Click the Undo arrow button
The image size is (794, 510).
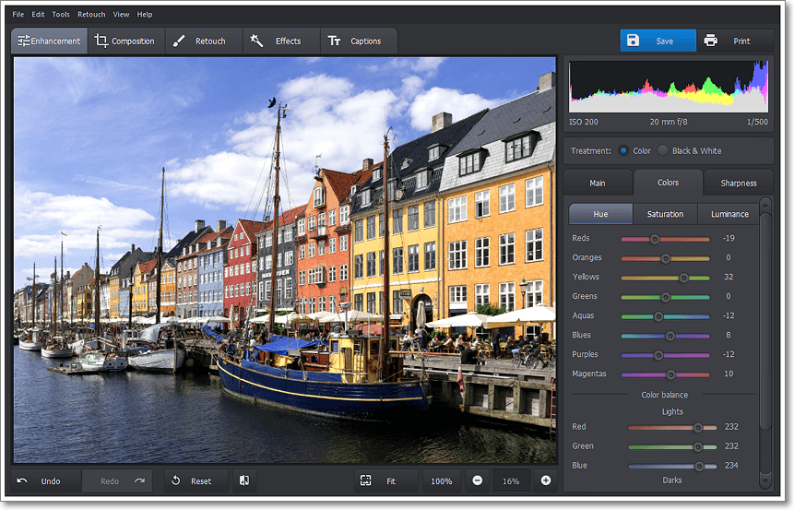(40, 480)
